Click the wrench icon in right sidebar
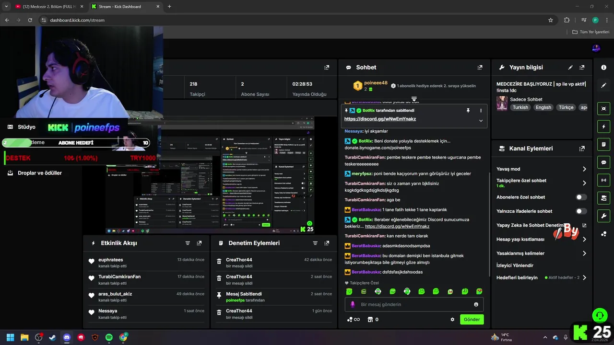This screenshot has width=614, height=345. 603,216
